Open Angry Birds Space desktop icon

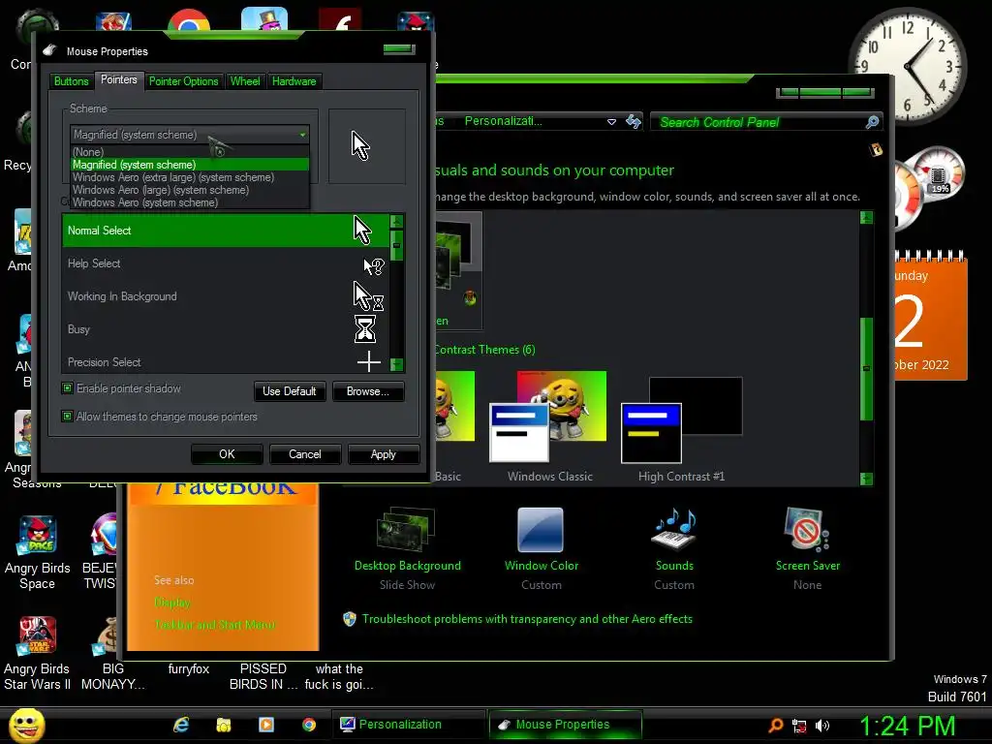click(x=38, y=553)
